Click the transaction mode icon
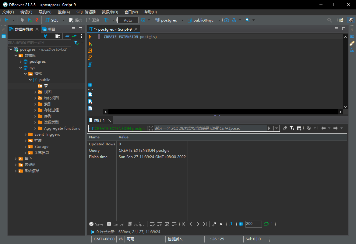Viewport: 356px width, 244px height. pos(107,20)
